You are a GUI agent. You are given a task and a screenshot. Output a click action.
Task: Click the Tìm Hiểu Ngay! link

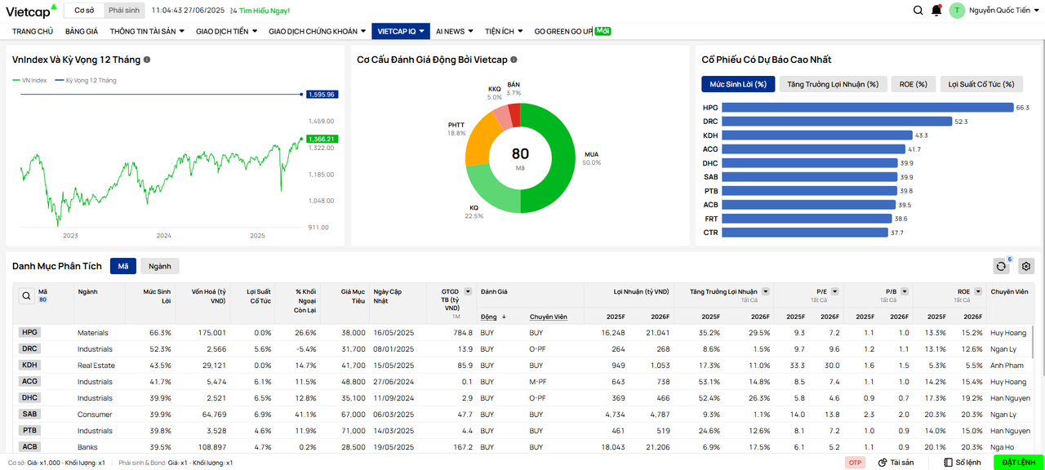point(264,11)
